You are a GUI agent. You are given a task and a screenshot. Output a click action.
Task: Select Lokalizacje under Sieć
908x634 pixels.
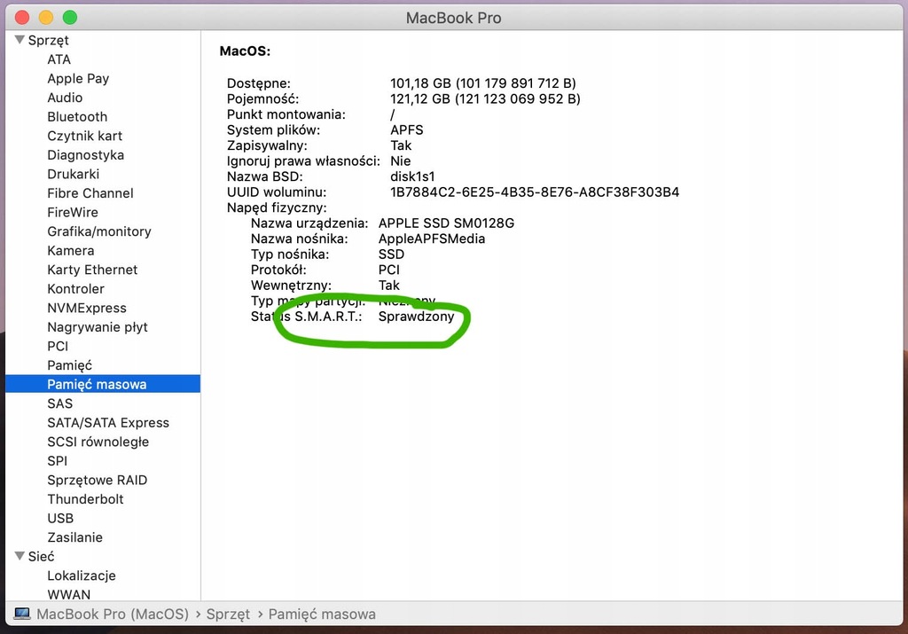(82, 575)
